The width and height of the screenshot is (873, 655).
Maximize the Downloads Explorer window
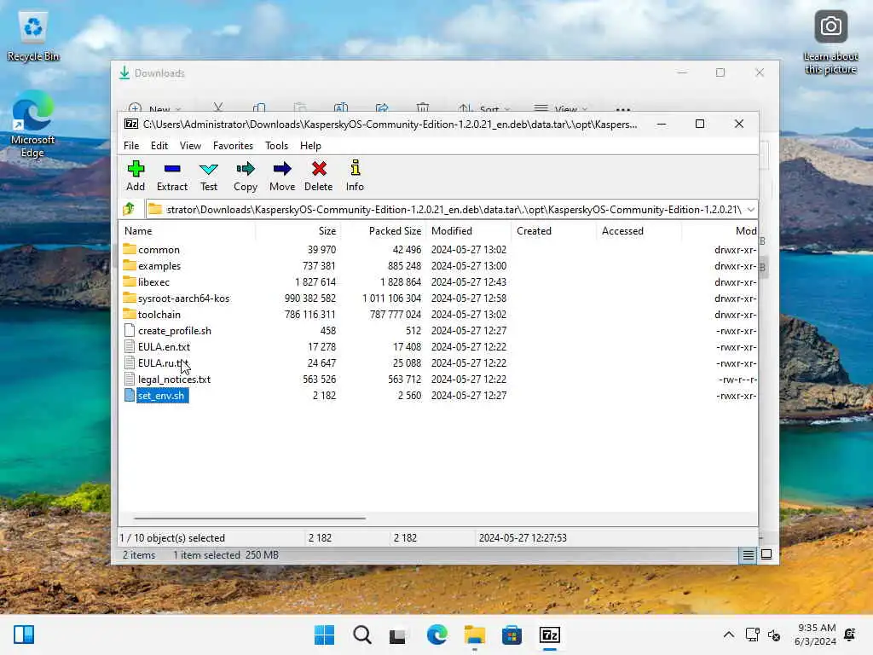click(720, 72)
